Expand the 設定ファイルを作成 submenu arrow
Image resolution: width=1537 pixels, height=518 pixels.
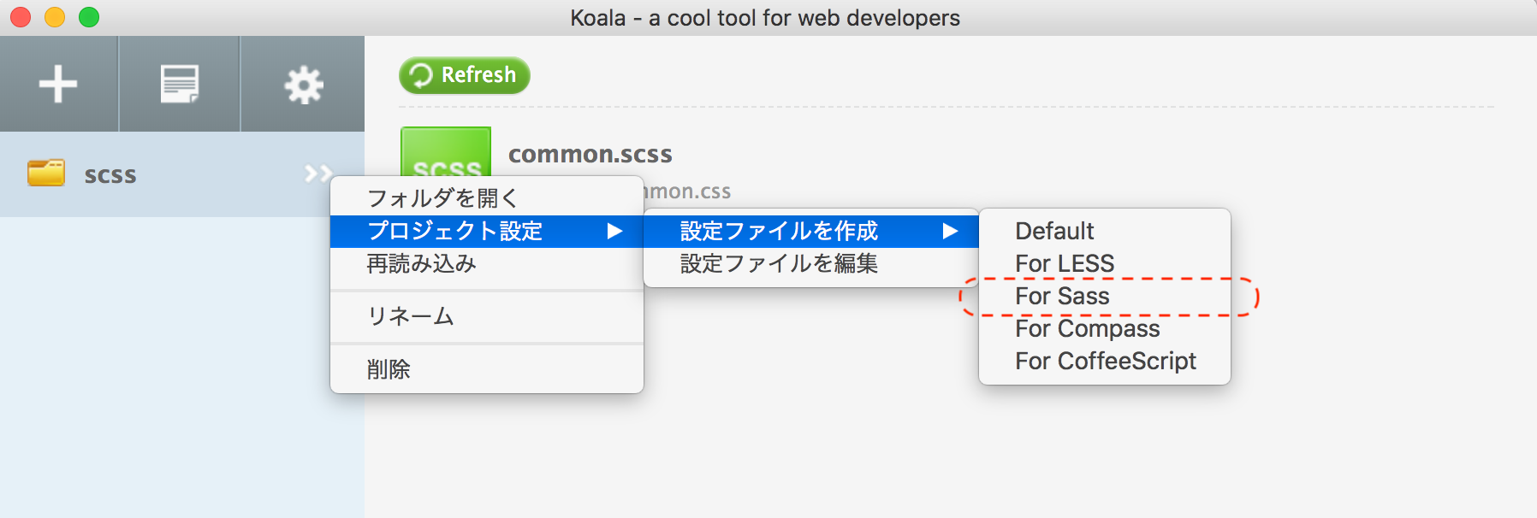click(950, 232)
